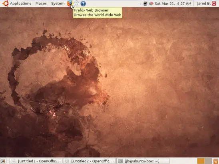This screenshot has width=219, height=164.
Task: Open the System menu
Action: [58, 3]
